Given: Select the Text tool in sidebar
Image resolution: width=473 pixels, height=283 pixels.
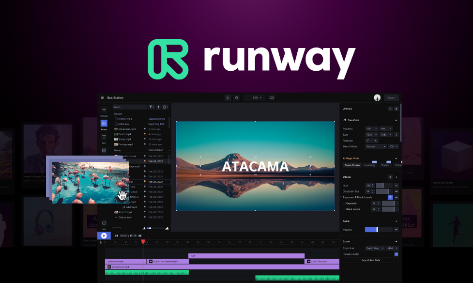Looking at the screenshot, I should (104, 137).
